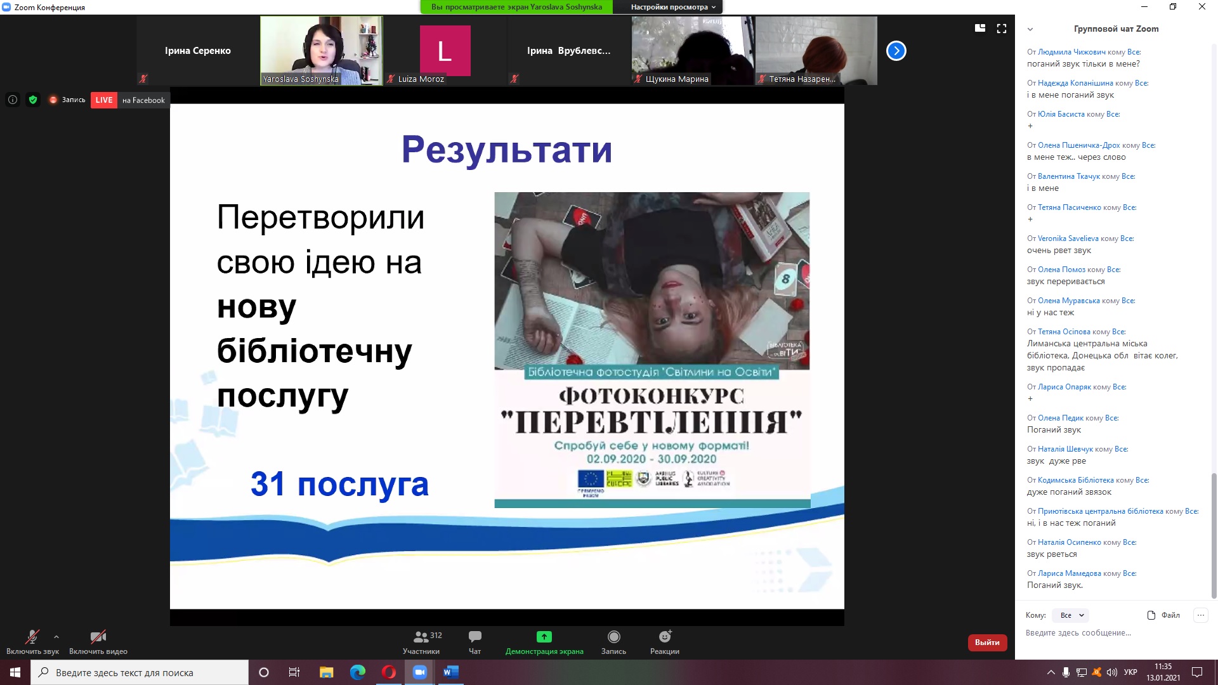Screen dimensions: 1218x685
Task: Click the Запись recording indicator
Action: coord(67,100)
